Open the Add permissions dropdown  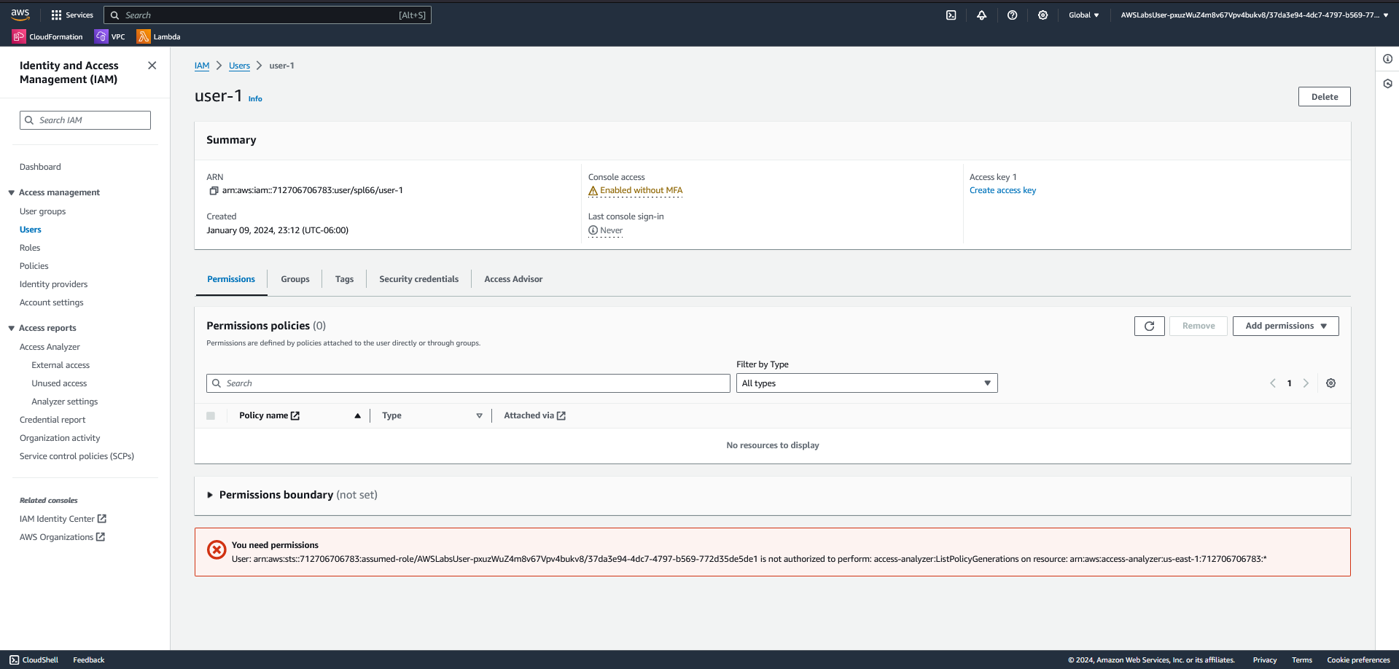coord(1285,326)
